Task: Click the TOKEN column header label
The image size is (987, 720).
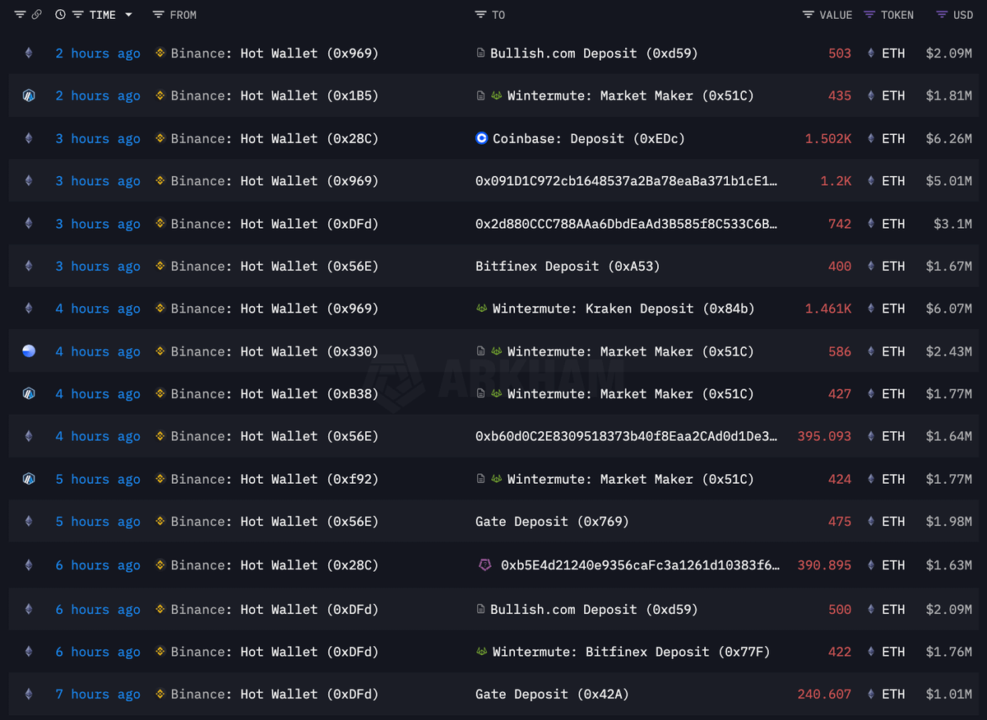Action: coord(897,15)
